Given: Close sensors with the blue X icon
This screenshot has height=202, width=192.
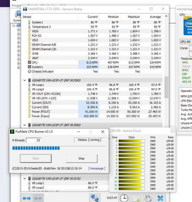Looking at the screenshot, I should point(160,198).
